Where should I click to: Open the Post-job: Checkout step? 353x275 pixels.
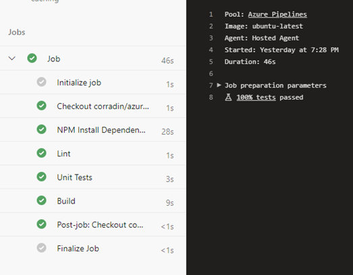tap(92, 224)
